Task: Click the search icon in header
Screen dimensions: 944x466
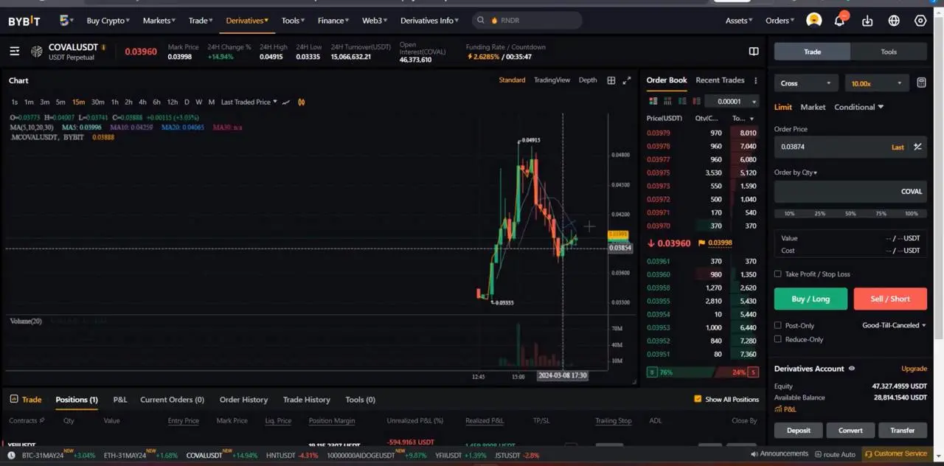Action: (x=481, y=21)
